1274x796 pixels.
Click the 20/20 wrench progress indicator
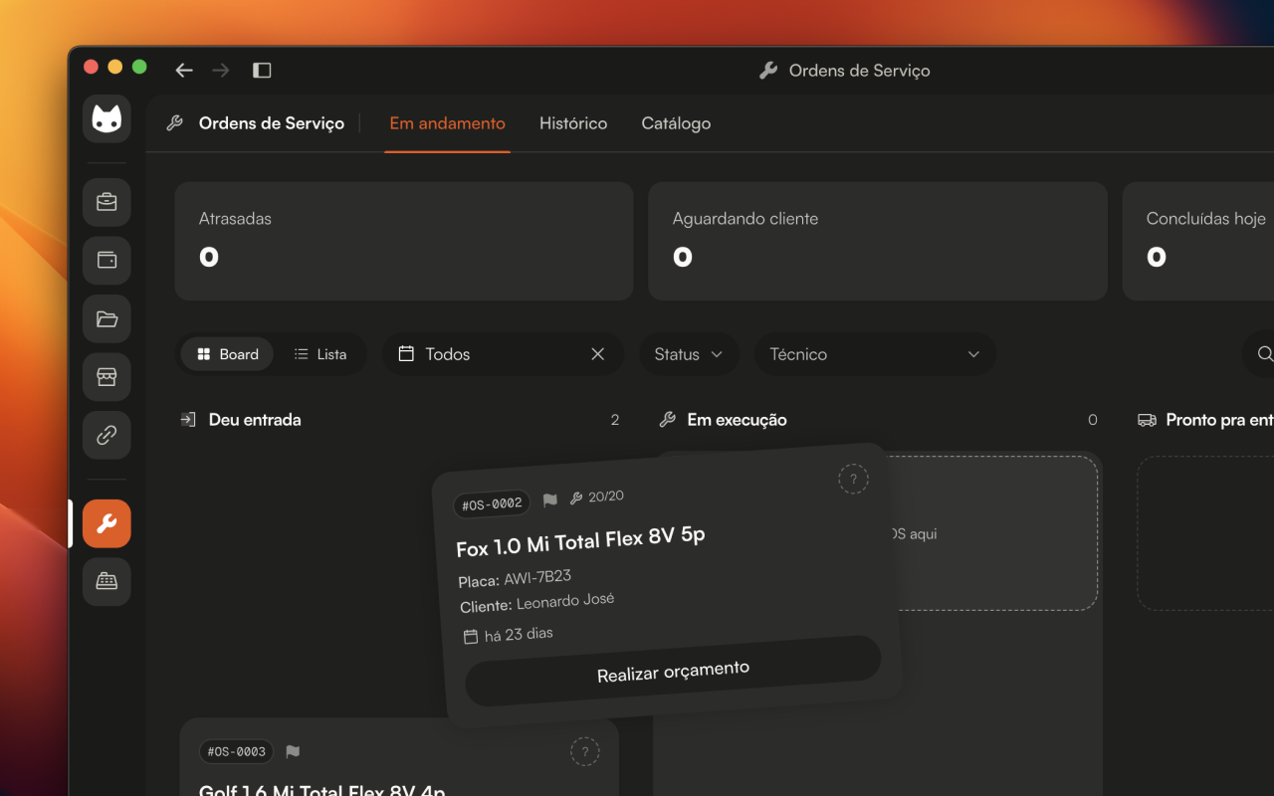click(x=597, y=497)
